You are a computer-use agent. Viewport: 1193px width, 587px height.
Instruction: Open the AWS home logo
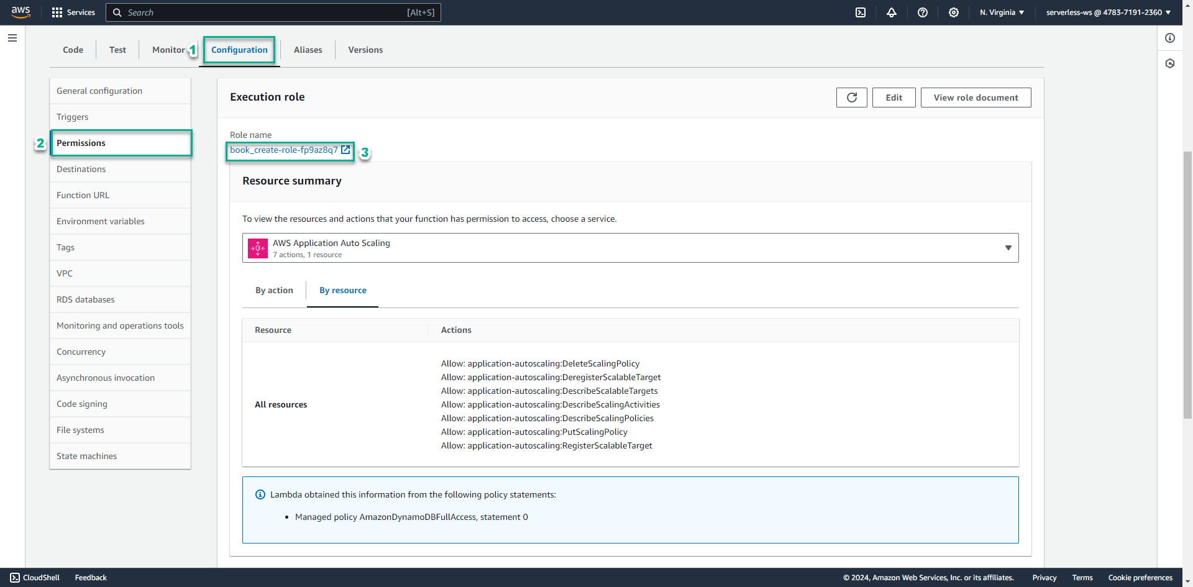21,12
